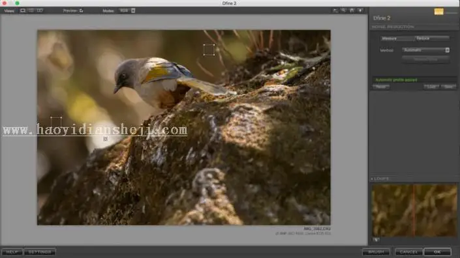Select the single image view icon
460x258 pixels.
coord(23,10)
